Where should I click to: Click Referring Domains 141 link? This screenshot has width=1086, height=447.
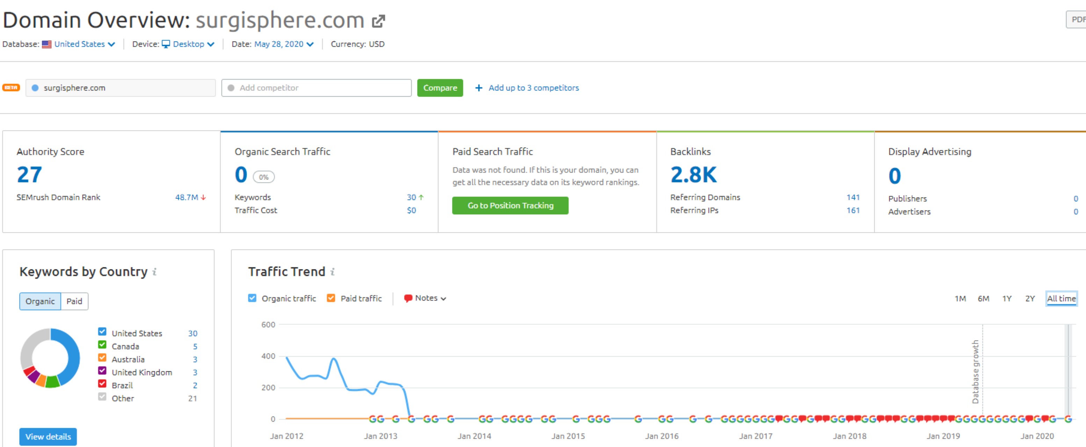tap(853, 198)
